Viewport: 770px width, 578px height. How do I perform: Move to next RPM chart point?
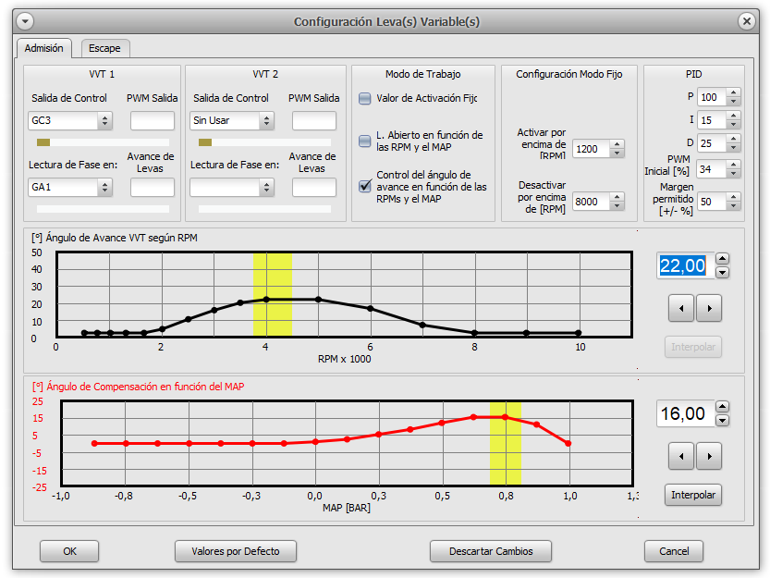[x=709, y=309]
